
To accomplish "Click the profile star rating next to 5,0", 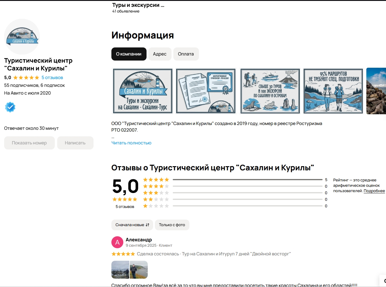I will [26, 78].
